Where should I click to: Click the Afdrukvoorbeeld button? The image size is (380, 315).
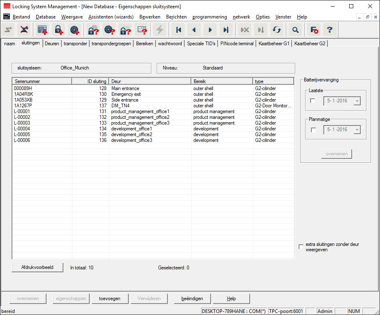(x=37, y=267)
